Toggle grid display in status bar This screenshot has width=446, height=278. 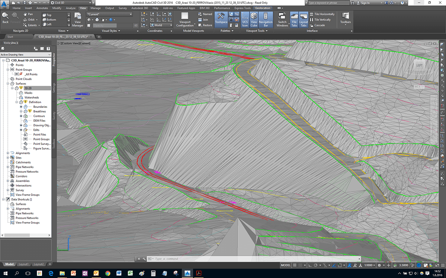tap(295, 265)
